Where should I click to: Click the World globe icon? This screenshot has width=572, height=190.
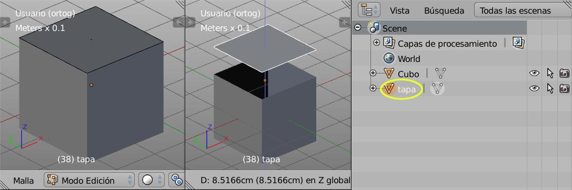pos(389,58)
